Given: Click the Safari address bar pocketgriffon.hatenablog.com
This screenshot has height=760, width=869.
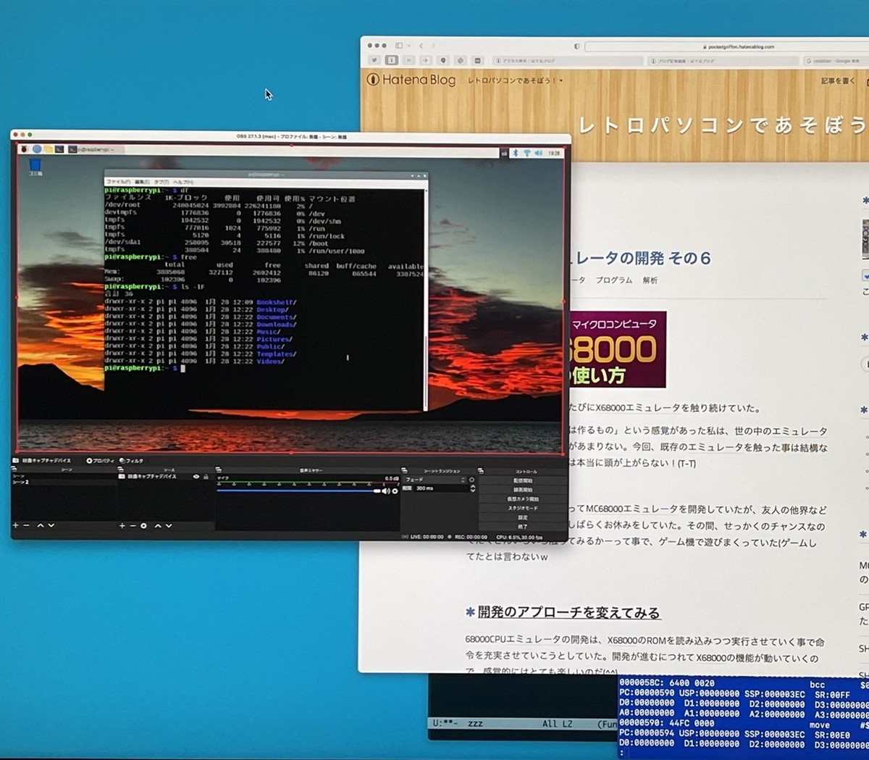Looking at the screenshot, I should 727,46.
